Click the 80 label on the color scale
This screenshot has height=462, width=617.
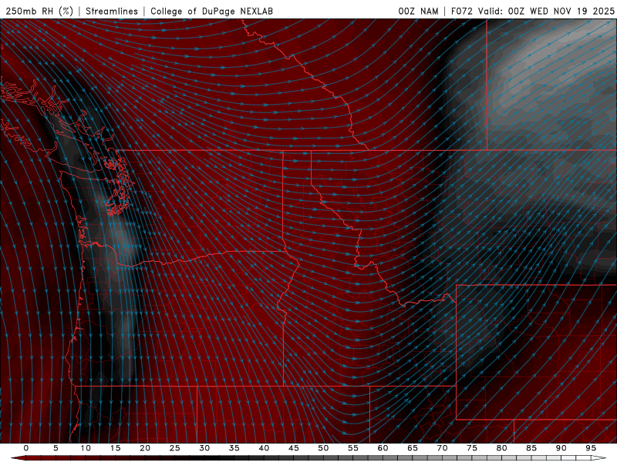[x=502, y=448]
